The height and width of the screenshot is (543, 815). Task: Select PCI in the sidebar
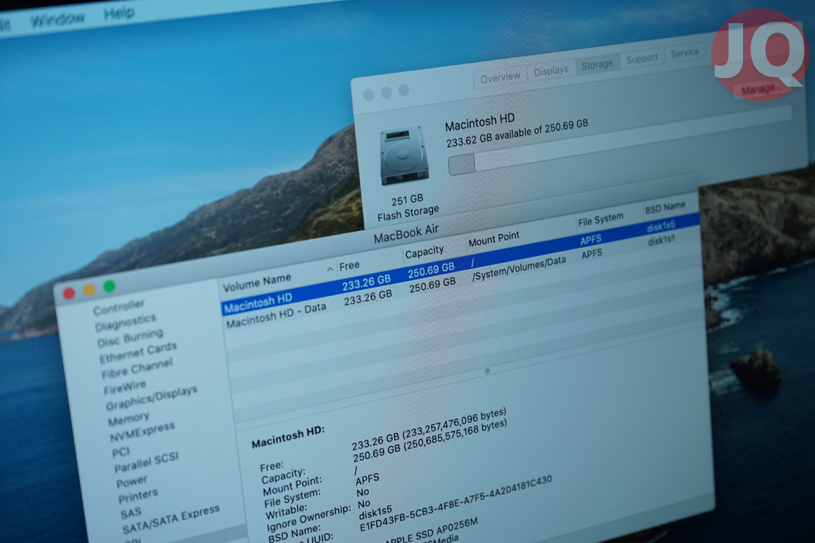point(121,451)
